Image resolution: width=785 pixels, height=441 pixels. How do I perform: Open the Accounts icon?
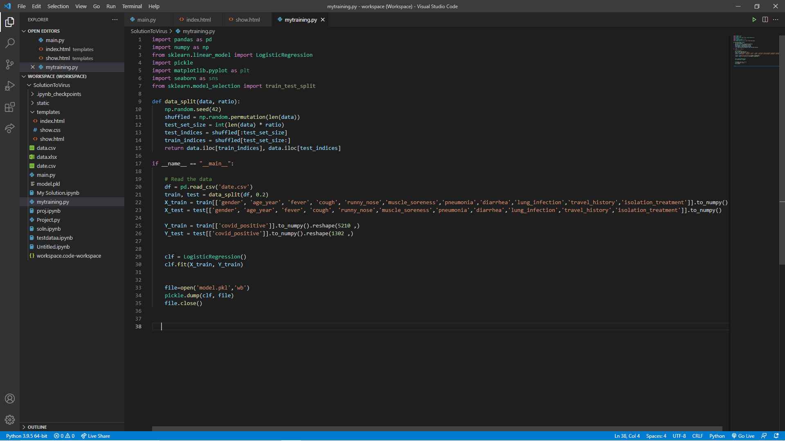(x=10, y=399)
